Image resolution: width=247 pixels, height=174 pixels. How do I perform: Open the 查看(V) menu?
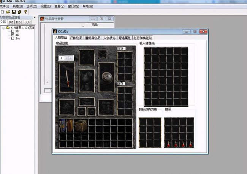click(59, 6)
